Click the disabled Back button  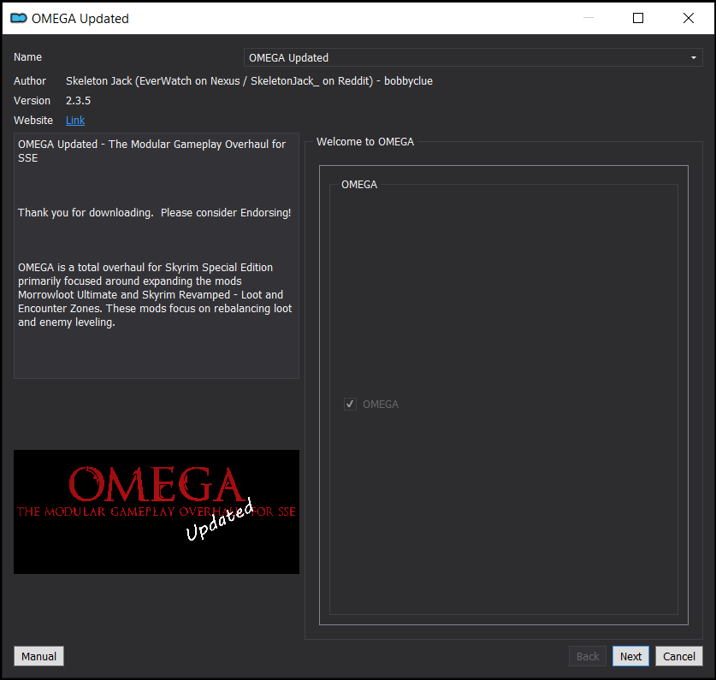[588, 656]
